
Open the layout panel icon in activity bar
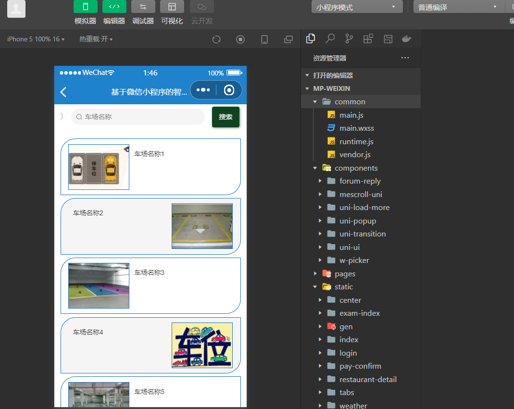388,39
